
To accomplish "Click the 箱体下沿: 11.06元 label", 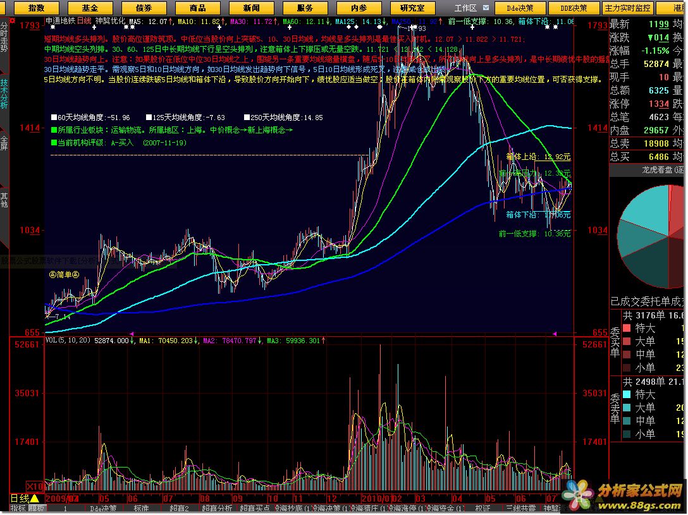I will pos(538,215).
